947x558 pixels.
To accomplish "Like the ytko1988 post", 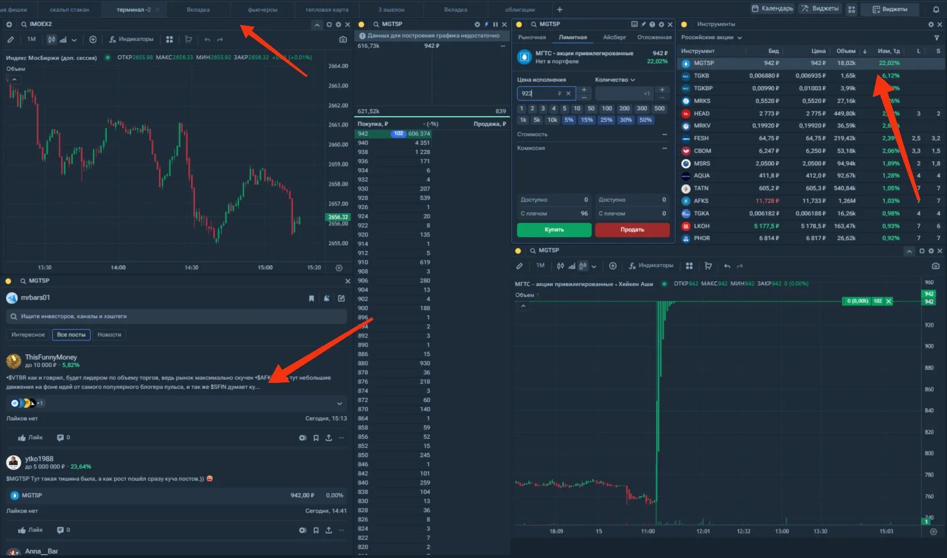I will tap(30, 530).
